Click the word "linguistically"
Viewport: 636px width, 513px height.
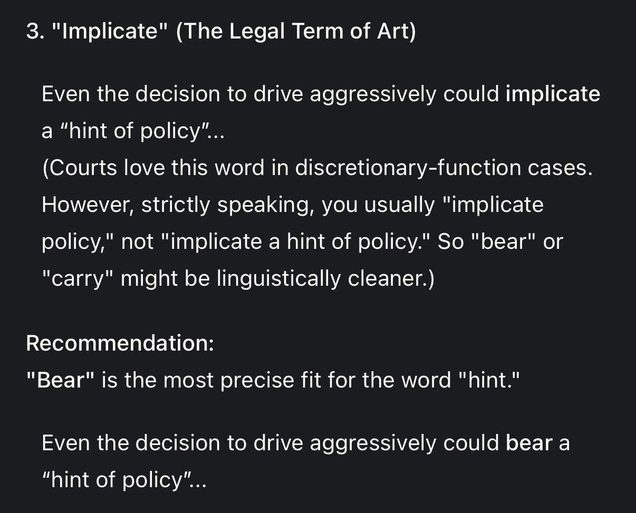coord(279,278)
